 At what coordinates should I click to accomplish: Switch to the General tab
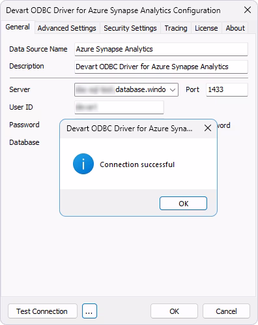click(18, 27)
